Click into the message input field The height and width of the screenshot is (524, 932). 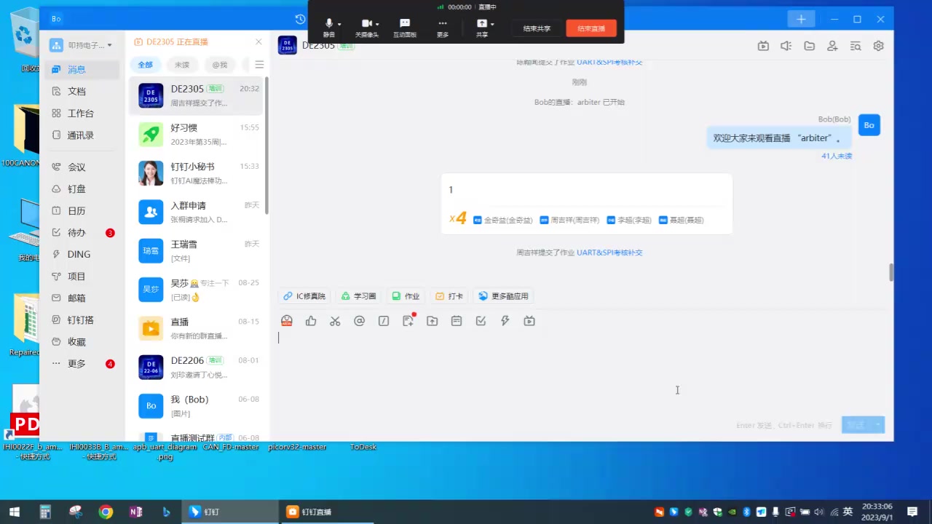click(582, 371)
